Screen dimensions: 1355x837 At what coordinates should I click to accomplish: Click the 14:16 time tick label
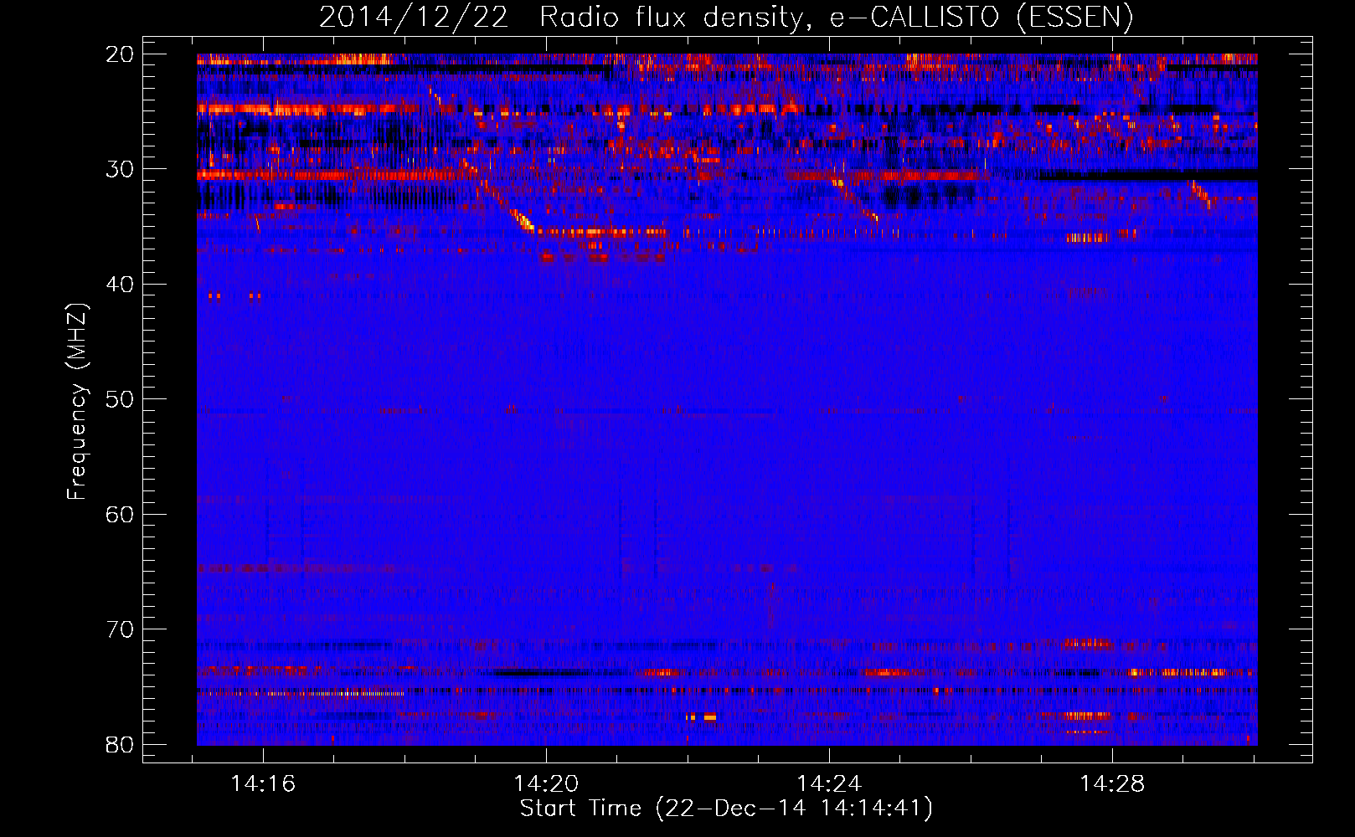(264, 784)
